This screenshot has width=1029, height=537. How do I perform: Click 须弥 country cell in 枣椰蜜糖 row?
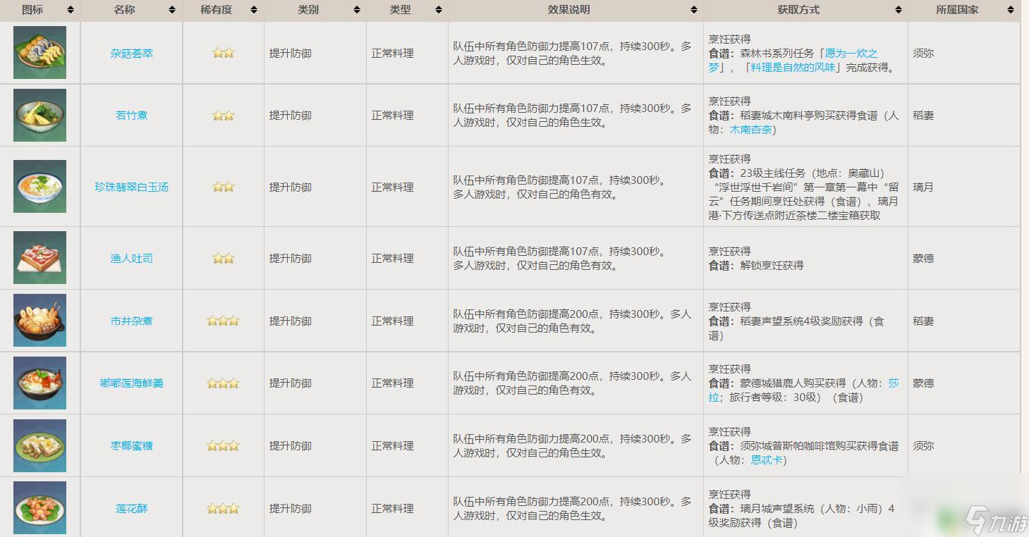coord(923,445)
